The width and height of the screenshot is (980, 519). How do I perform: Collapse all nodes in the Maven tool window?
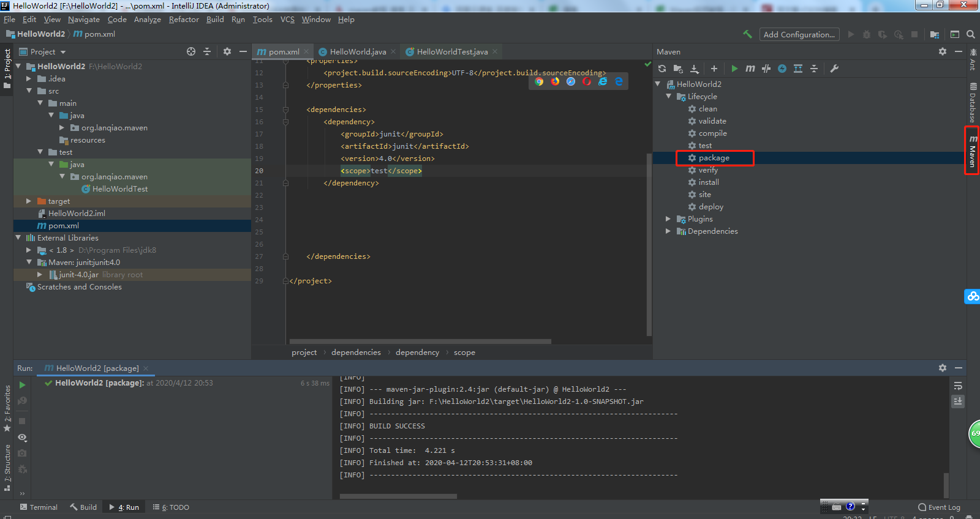pyautogui.click(x=814, y=69)
